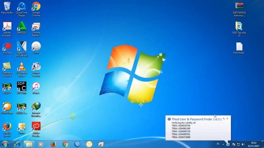Open the Action Center flag icon
The height and width of the screenshot is (148, 264).
(x=233, y=144)
